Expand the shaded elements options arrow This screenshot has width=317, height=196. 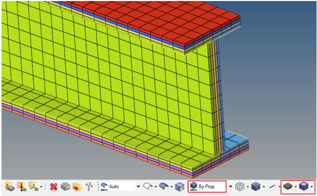(263, 186)
